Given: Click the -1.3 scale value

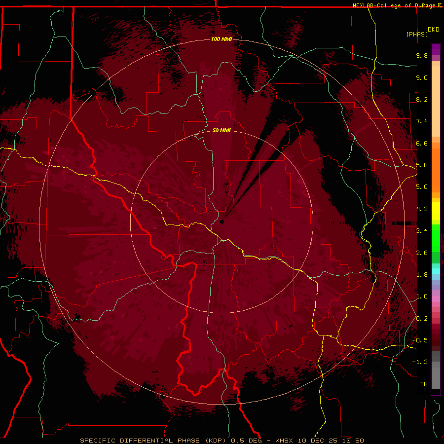Looking at the screenshot, I should coord(420,362).
